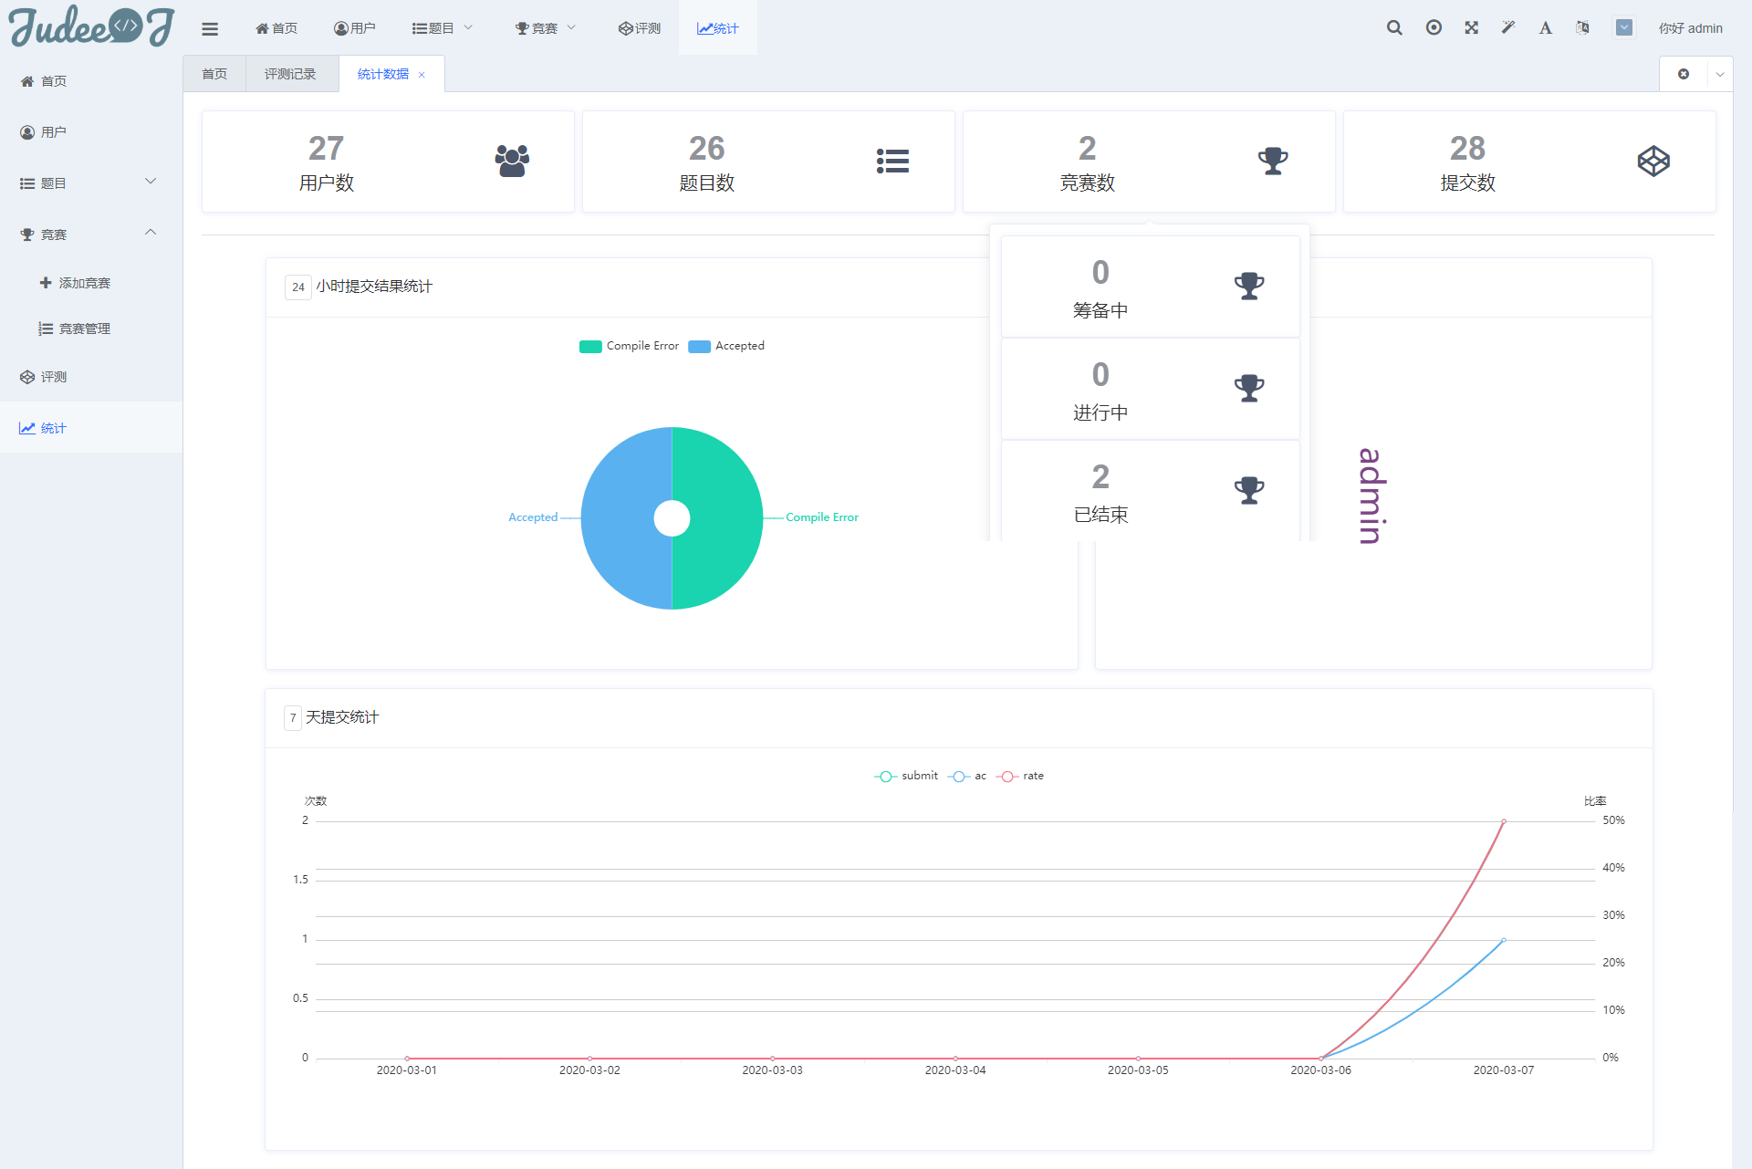This screenshot has width=1752, height=1169.
Task: Click the target circle icon in header
Action: point(1434,27)
